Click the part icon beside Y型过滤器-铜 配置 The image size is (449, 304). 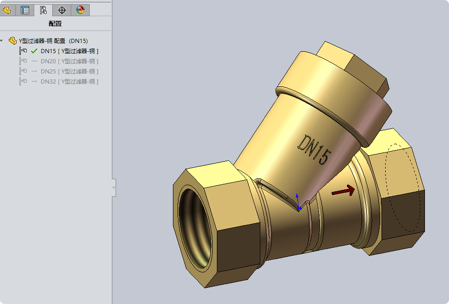point(12,41)
